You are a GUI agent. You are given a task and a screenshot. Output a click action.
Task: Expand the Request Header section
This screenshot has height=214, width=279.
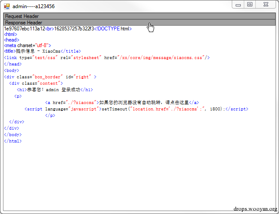(139, 16)
